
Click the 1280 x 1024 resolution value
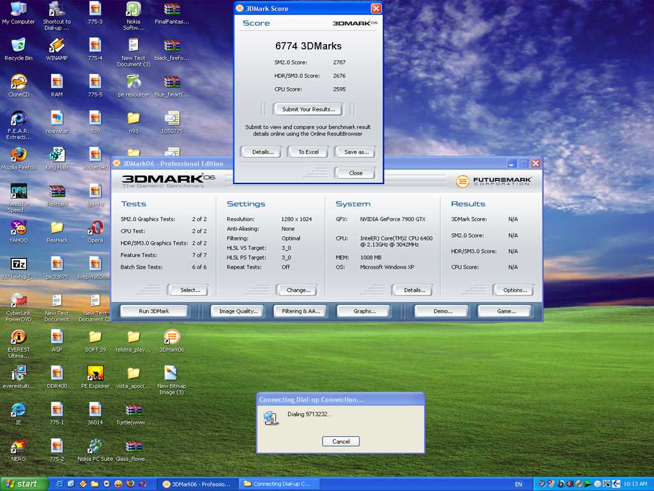(296, 219)
